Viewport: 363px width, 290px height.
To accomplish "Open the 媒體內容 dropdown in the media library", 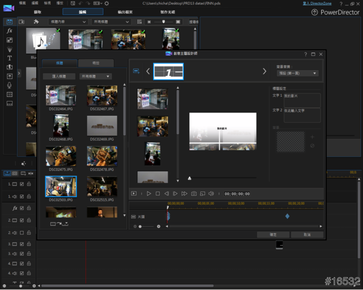I will pos(68,22).
